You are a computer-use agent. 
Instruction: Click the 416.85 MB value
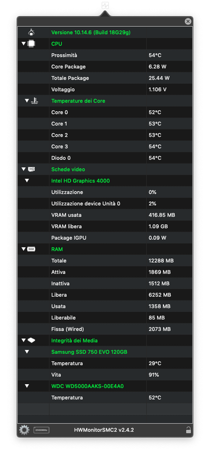tap(162, 215)
